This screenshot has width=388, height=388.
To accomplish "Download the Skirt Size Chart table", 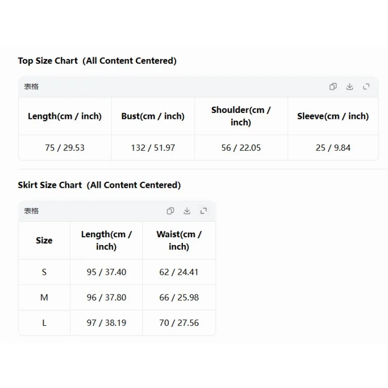I will 187,211.
